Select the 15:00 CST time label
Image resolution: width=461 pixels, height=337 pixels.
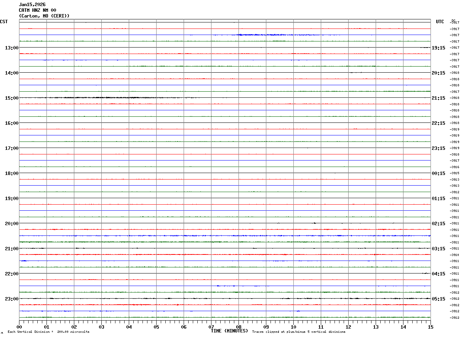click(x=11, y=98)
